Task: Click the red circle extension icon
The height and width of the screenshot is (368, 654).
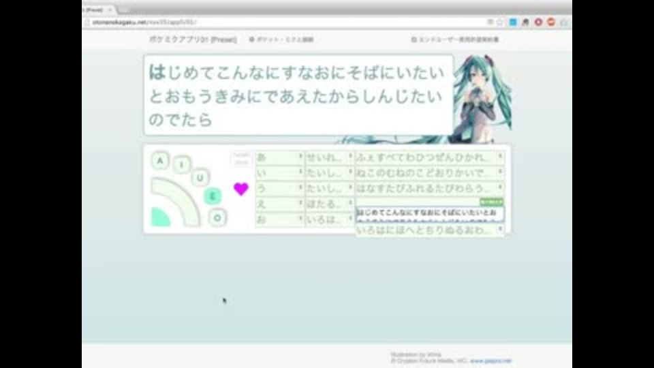Action: click(x=538, y=22)
